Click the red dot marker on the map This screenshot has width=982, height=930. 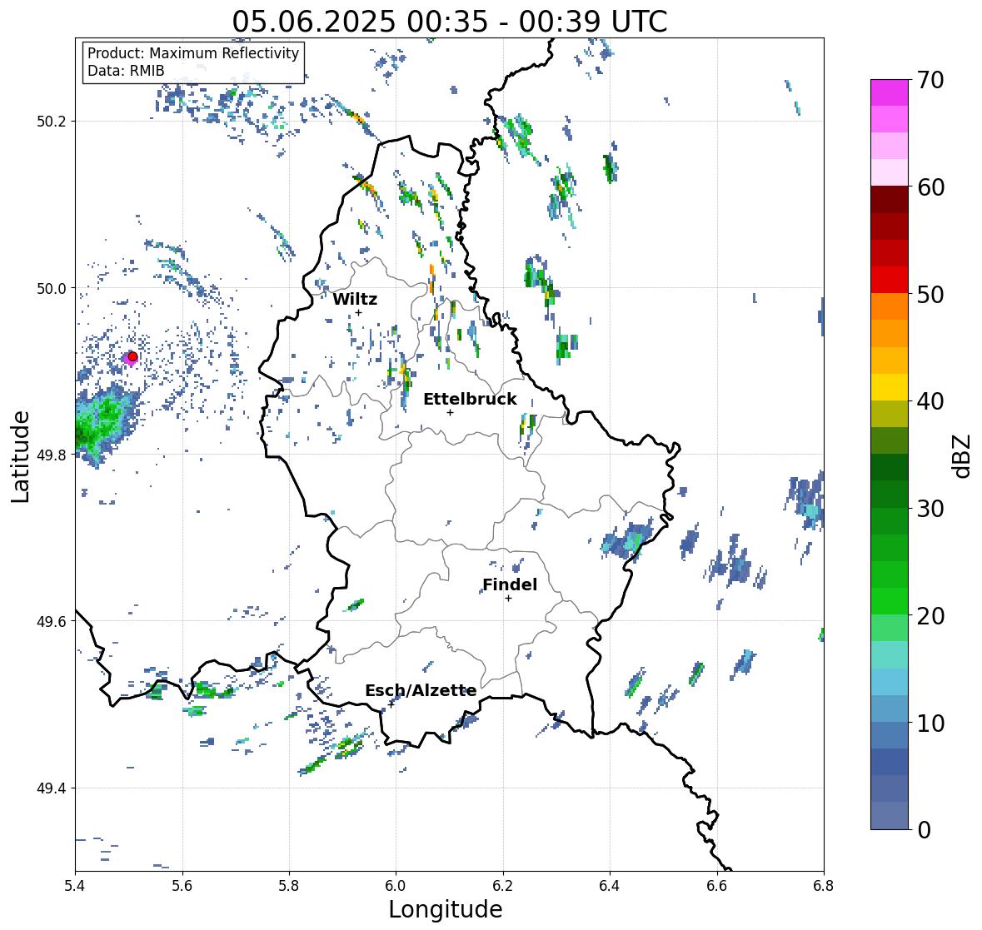(x=132, y=356)
